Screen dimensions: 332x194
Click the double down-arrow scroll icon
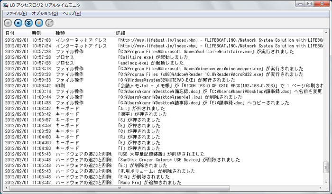click(x=28, y=23)
